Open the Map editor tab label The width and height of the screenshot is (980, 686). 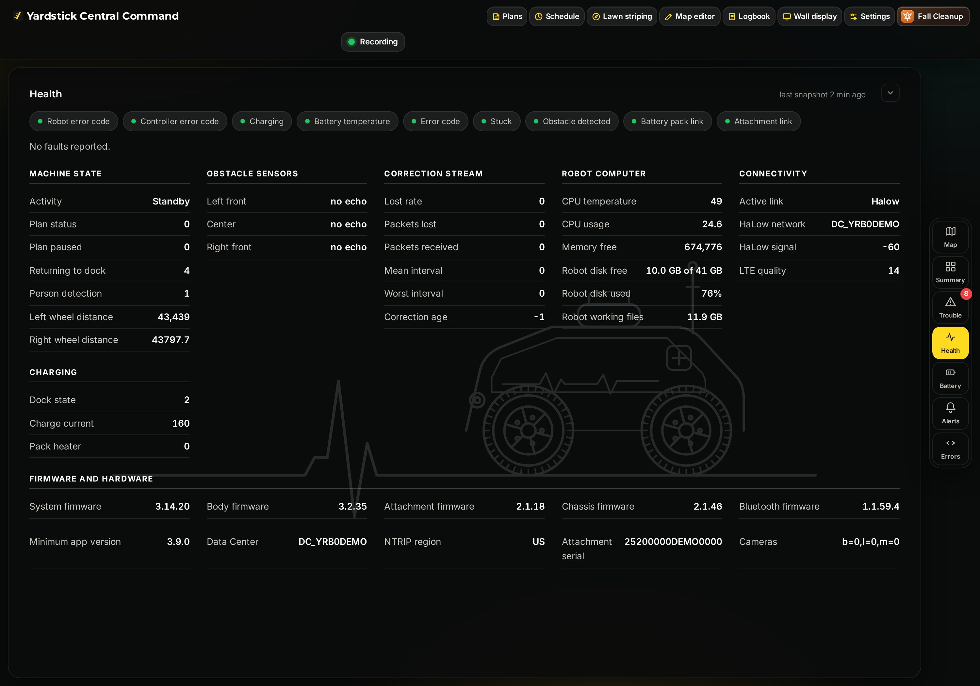(x=694, y=16)
